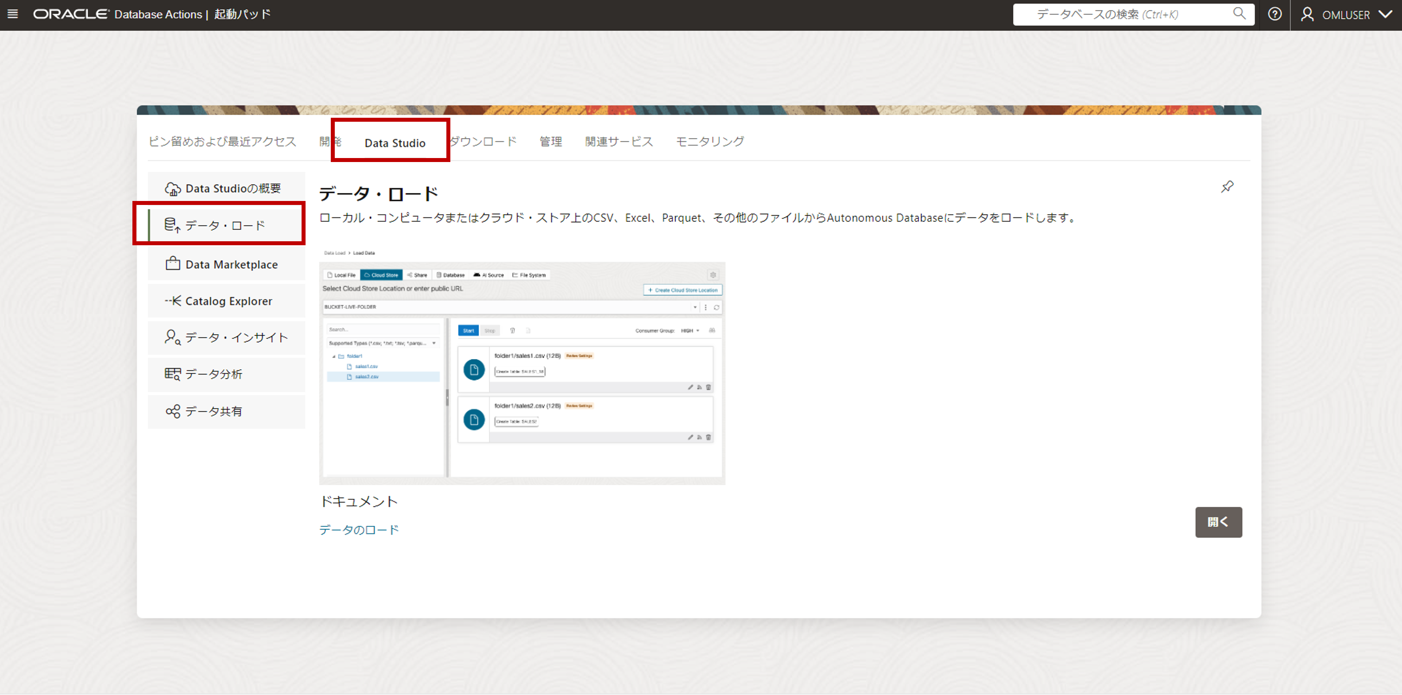1402x695 pixels.
Task: Open the データのロード documentation link
Action: point(359,529)
